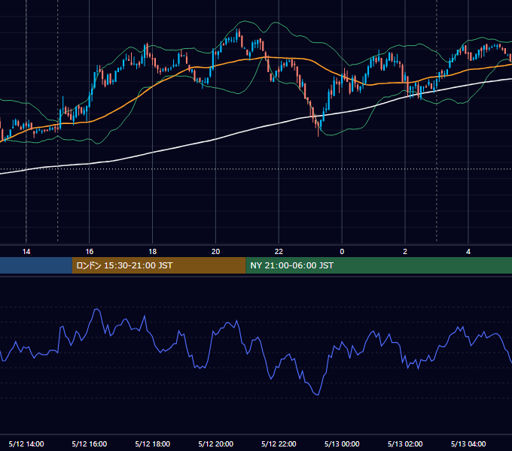The width and height of the screenshot is (512, 451).
Task: Click the 5/12 22:00 time label
Action: [x=279, y=443]
